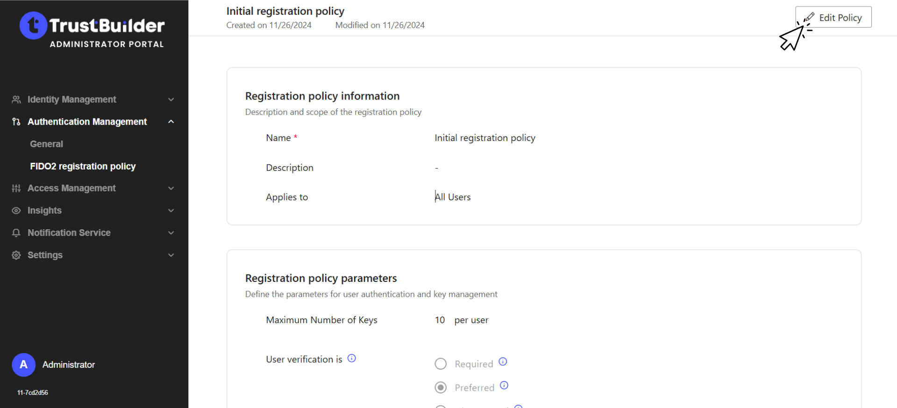Expand the Identity Management section
897x408 pixels.
click(x=171, y=99)
